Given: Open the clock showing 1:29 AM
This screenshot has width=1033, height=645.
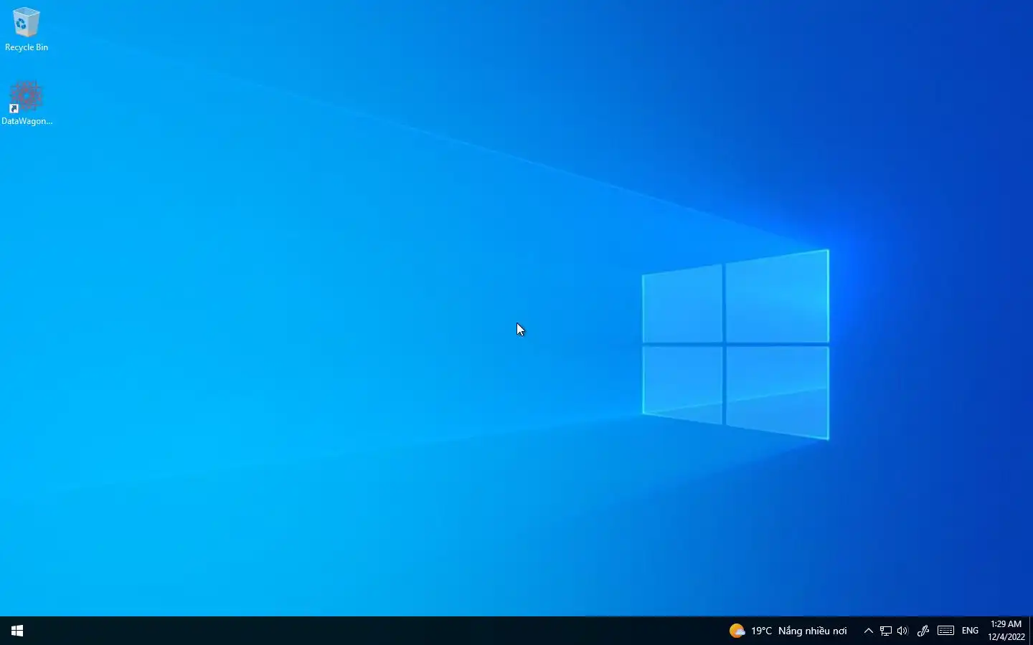Looking at the screenshot, I should 1006,631.
